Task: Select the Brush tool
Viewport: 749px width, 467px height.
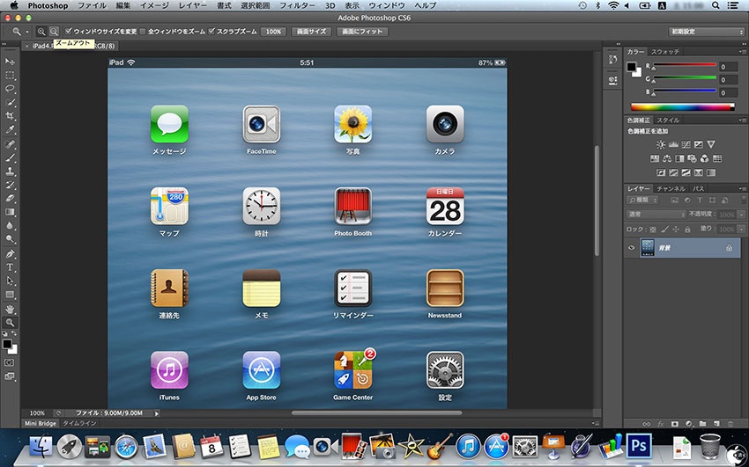Action: 10,157
